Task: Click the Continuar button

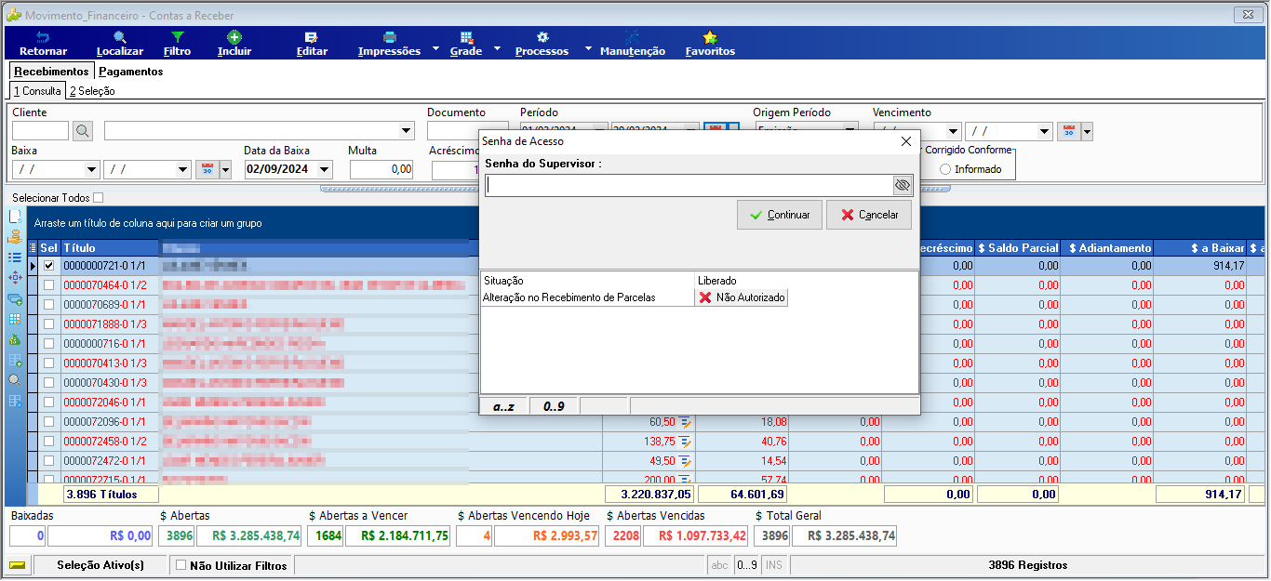Action: pyautogui.click(x=780, y=215)
